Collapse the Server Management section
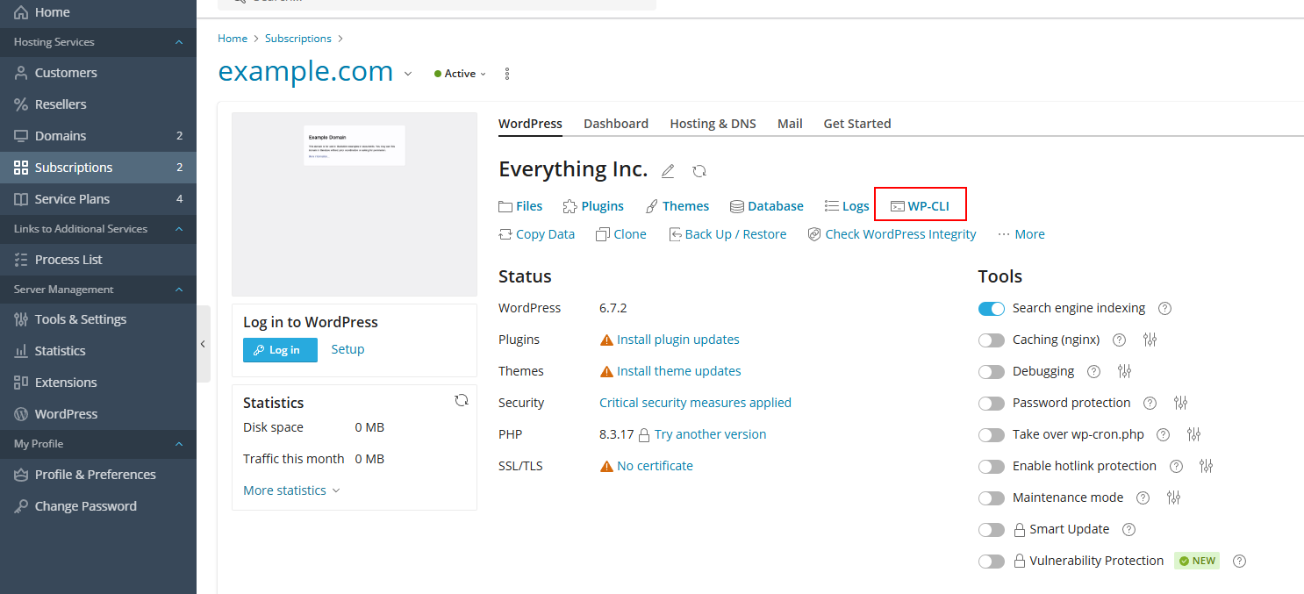The image size is (1304, 594). point(179,290)
